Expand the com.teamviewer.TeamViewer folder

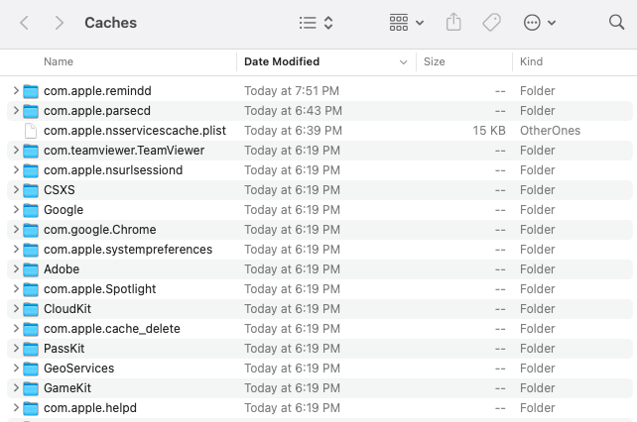(16, 151)
